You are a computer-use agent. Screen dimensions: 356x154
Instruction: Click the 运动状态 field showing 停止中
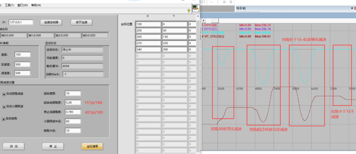(82, 49)
